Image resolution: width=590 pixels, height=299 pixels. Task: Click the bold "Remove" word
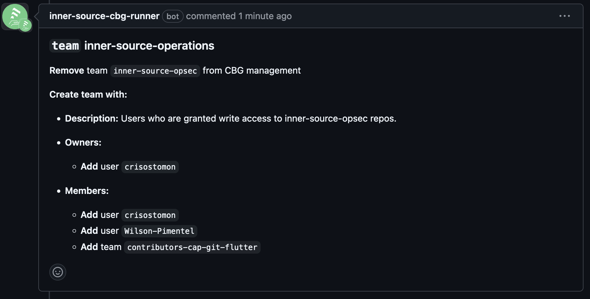coord(67,70)
